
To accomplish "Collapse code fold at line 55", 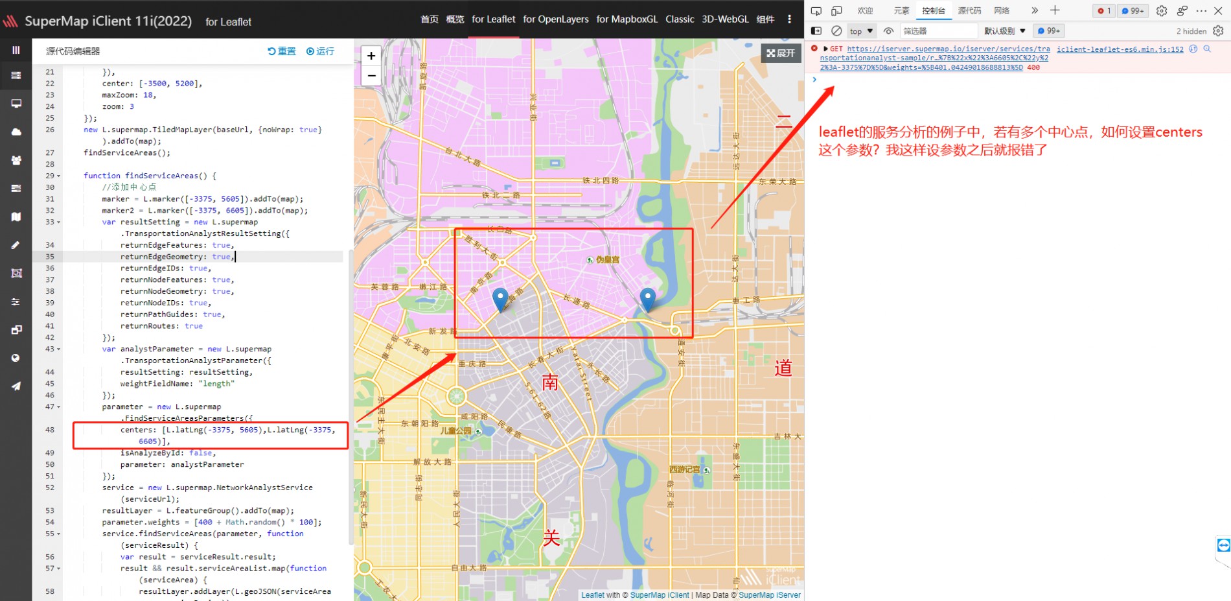I will (59, 534).
